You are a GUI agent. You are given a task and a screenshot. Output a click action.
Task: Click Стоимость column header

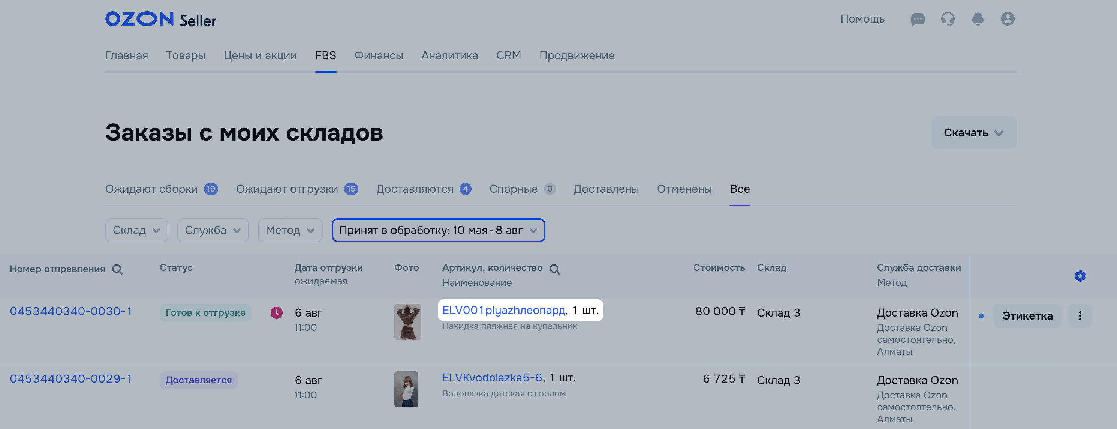[x=719, y=268]
